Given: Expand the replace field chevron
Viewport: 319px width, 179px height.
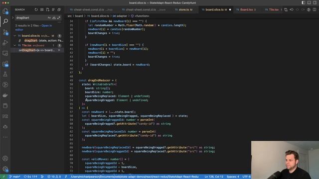Looking at the screenshot, I should [x=13, y=18].
